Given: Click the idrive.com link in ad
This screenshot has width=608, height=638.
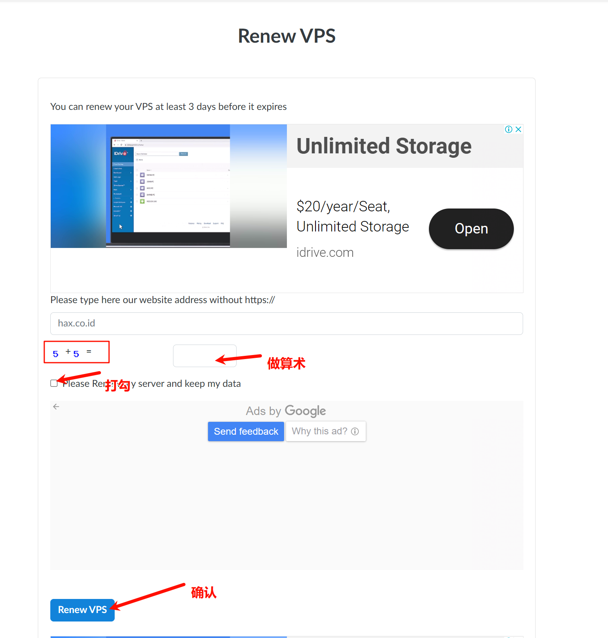Looking at the screenshot, I should (x=325, y=252).
